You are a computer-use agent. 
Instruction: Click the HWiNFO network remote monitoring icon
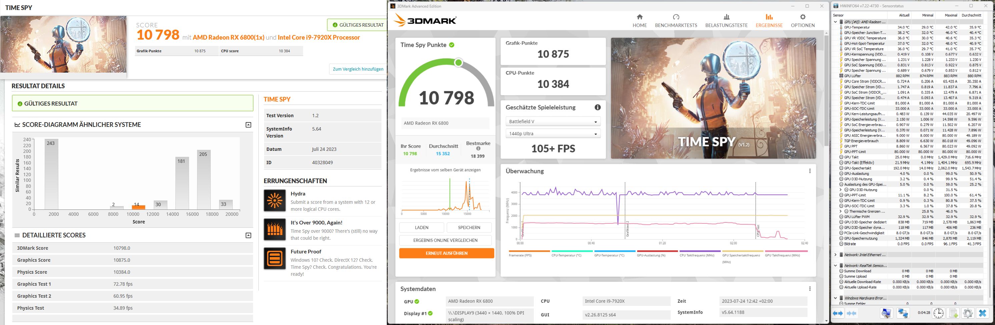coord(903,313)
